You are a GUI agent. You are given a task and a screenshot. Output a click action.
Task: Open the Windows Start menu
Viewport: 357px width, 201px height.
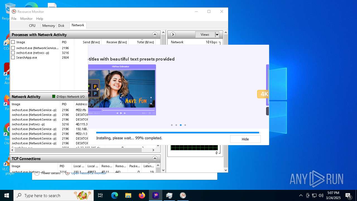7,195
